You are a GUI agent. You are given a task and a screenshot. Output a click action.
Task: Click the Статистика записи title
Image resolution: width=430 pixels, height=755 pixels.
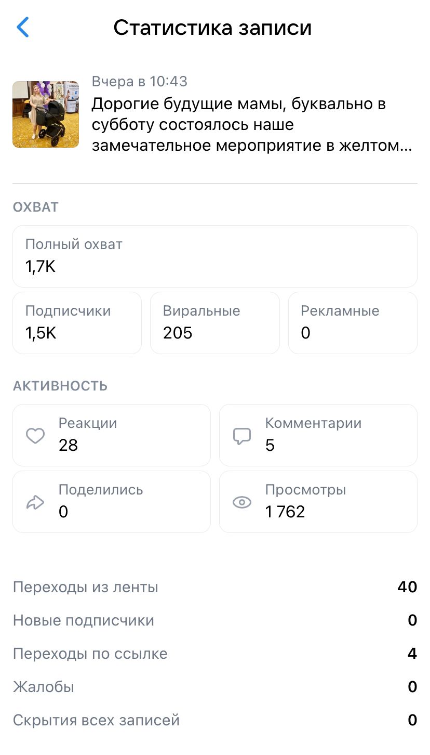click(x=212, y=28)
